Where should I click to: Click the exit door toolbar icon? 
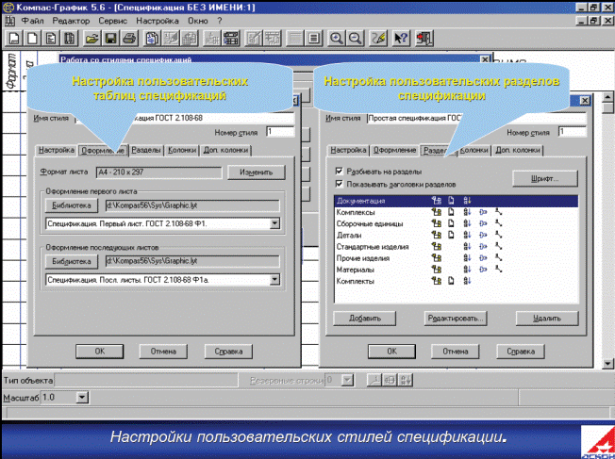pyautogui.click(x=424, y=39)
